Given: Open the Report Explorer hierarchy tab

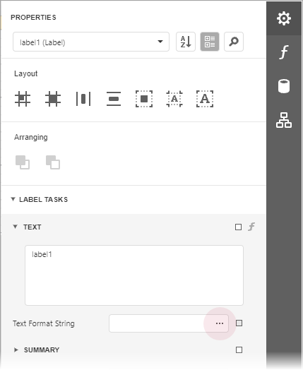Looking at the screenshot, I should [x=284, y=120].
